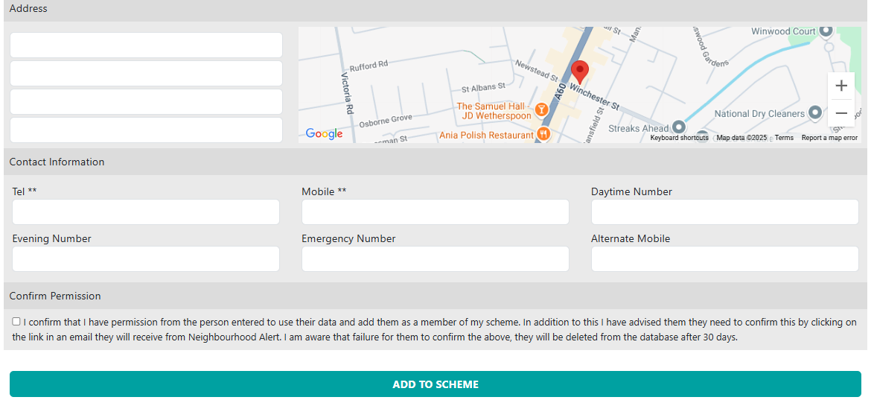Open the map Terms link
Screen dimensions: 874x400
(x=784, y=138)
